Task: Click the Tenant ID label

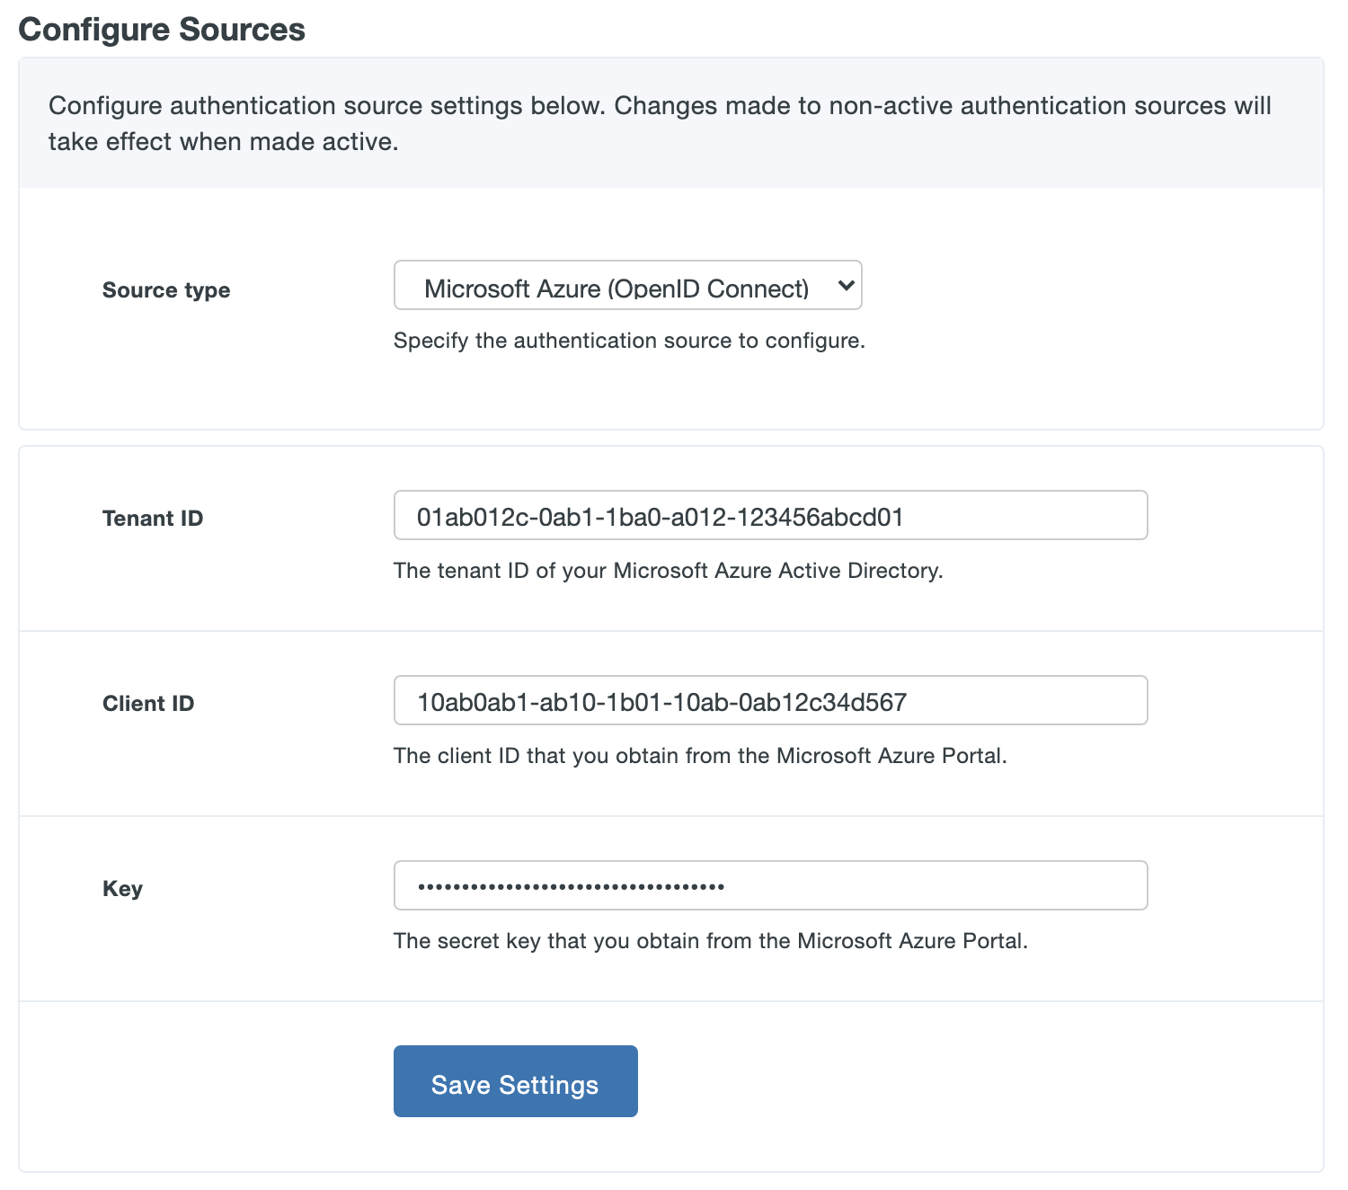Action: point(152,517)
